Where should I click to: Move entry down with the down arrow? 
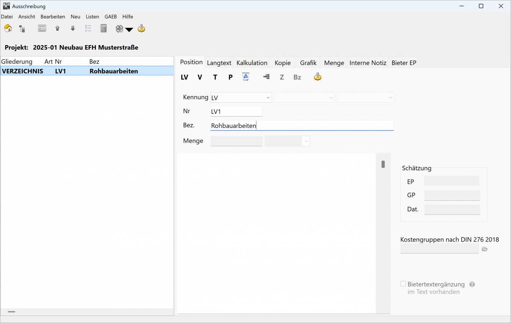(73, 29)
